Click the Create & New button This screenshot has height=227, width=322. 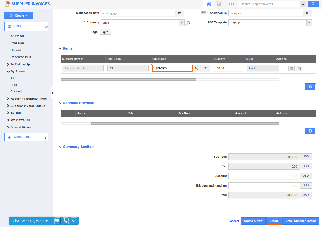coord(253,221)
